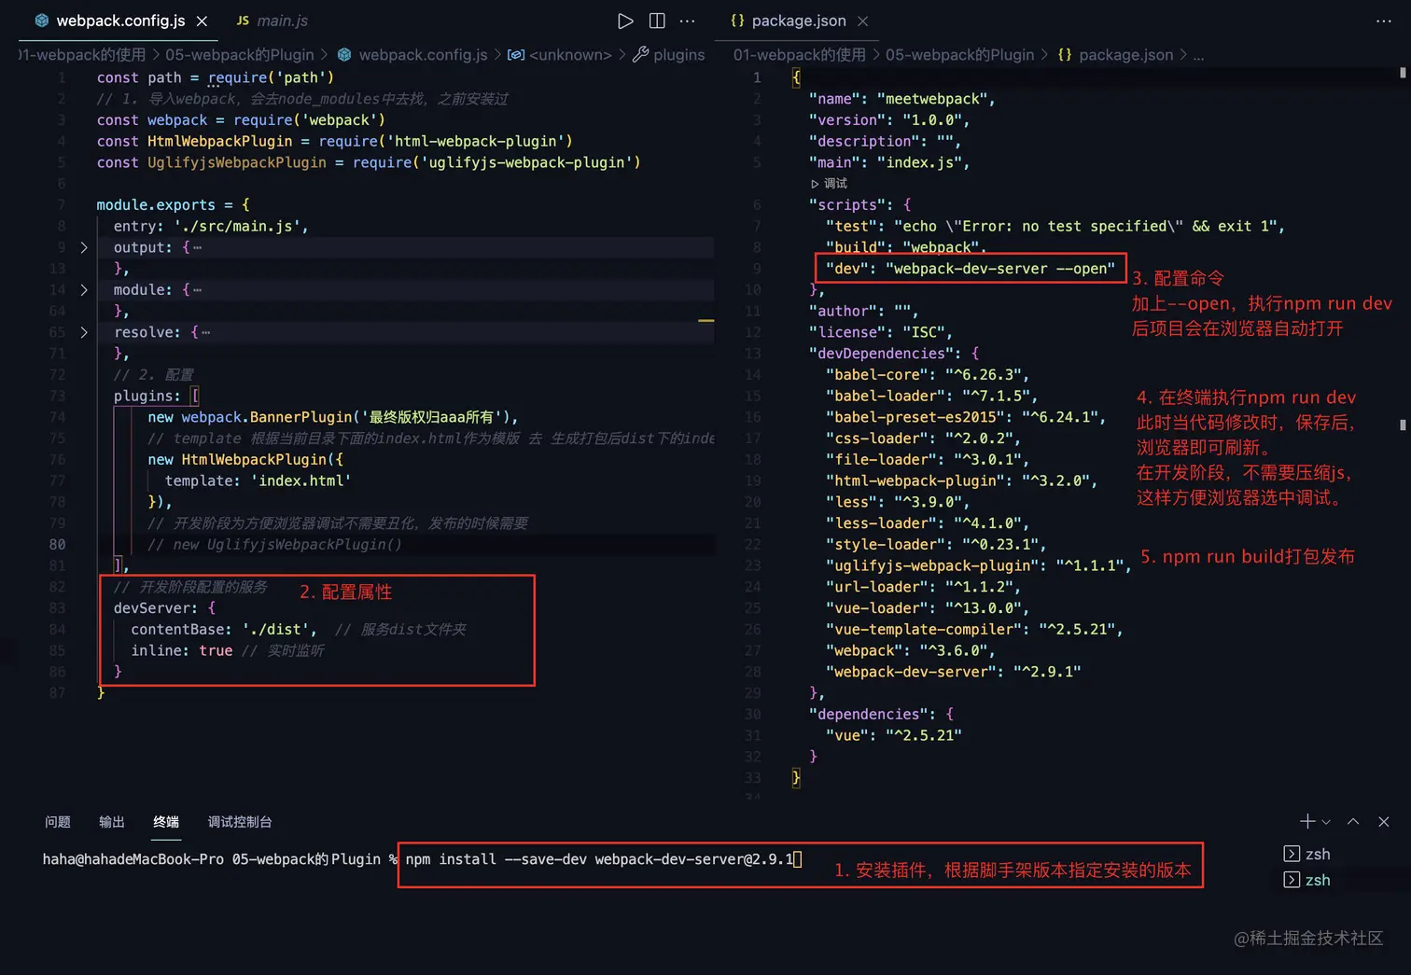Switch to the webpack.config.js tab
The width and height of the screenshot is (1411, 975).
tap(120, 21)
